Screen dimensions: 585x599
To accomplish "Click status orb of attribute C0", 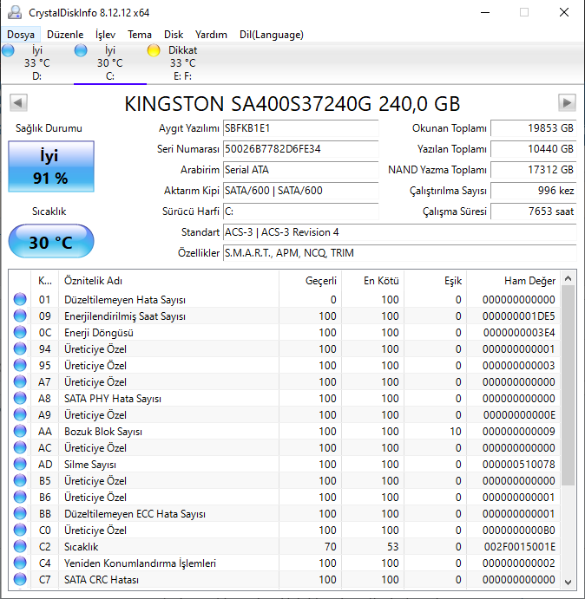I will point(20,530).
